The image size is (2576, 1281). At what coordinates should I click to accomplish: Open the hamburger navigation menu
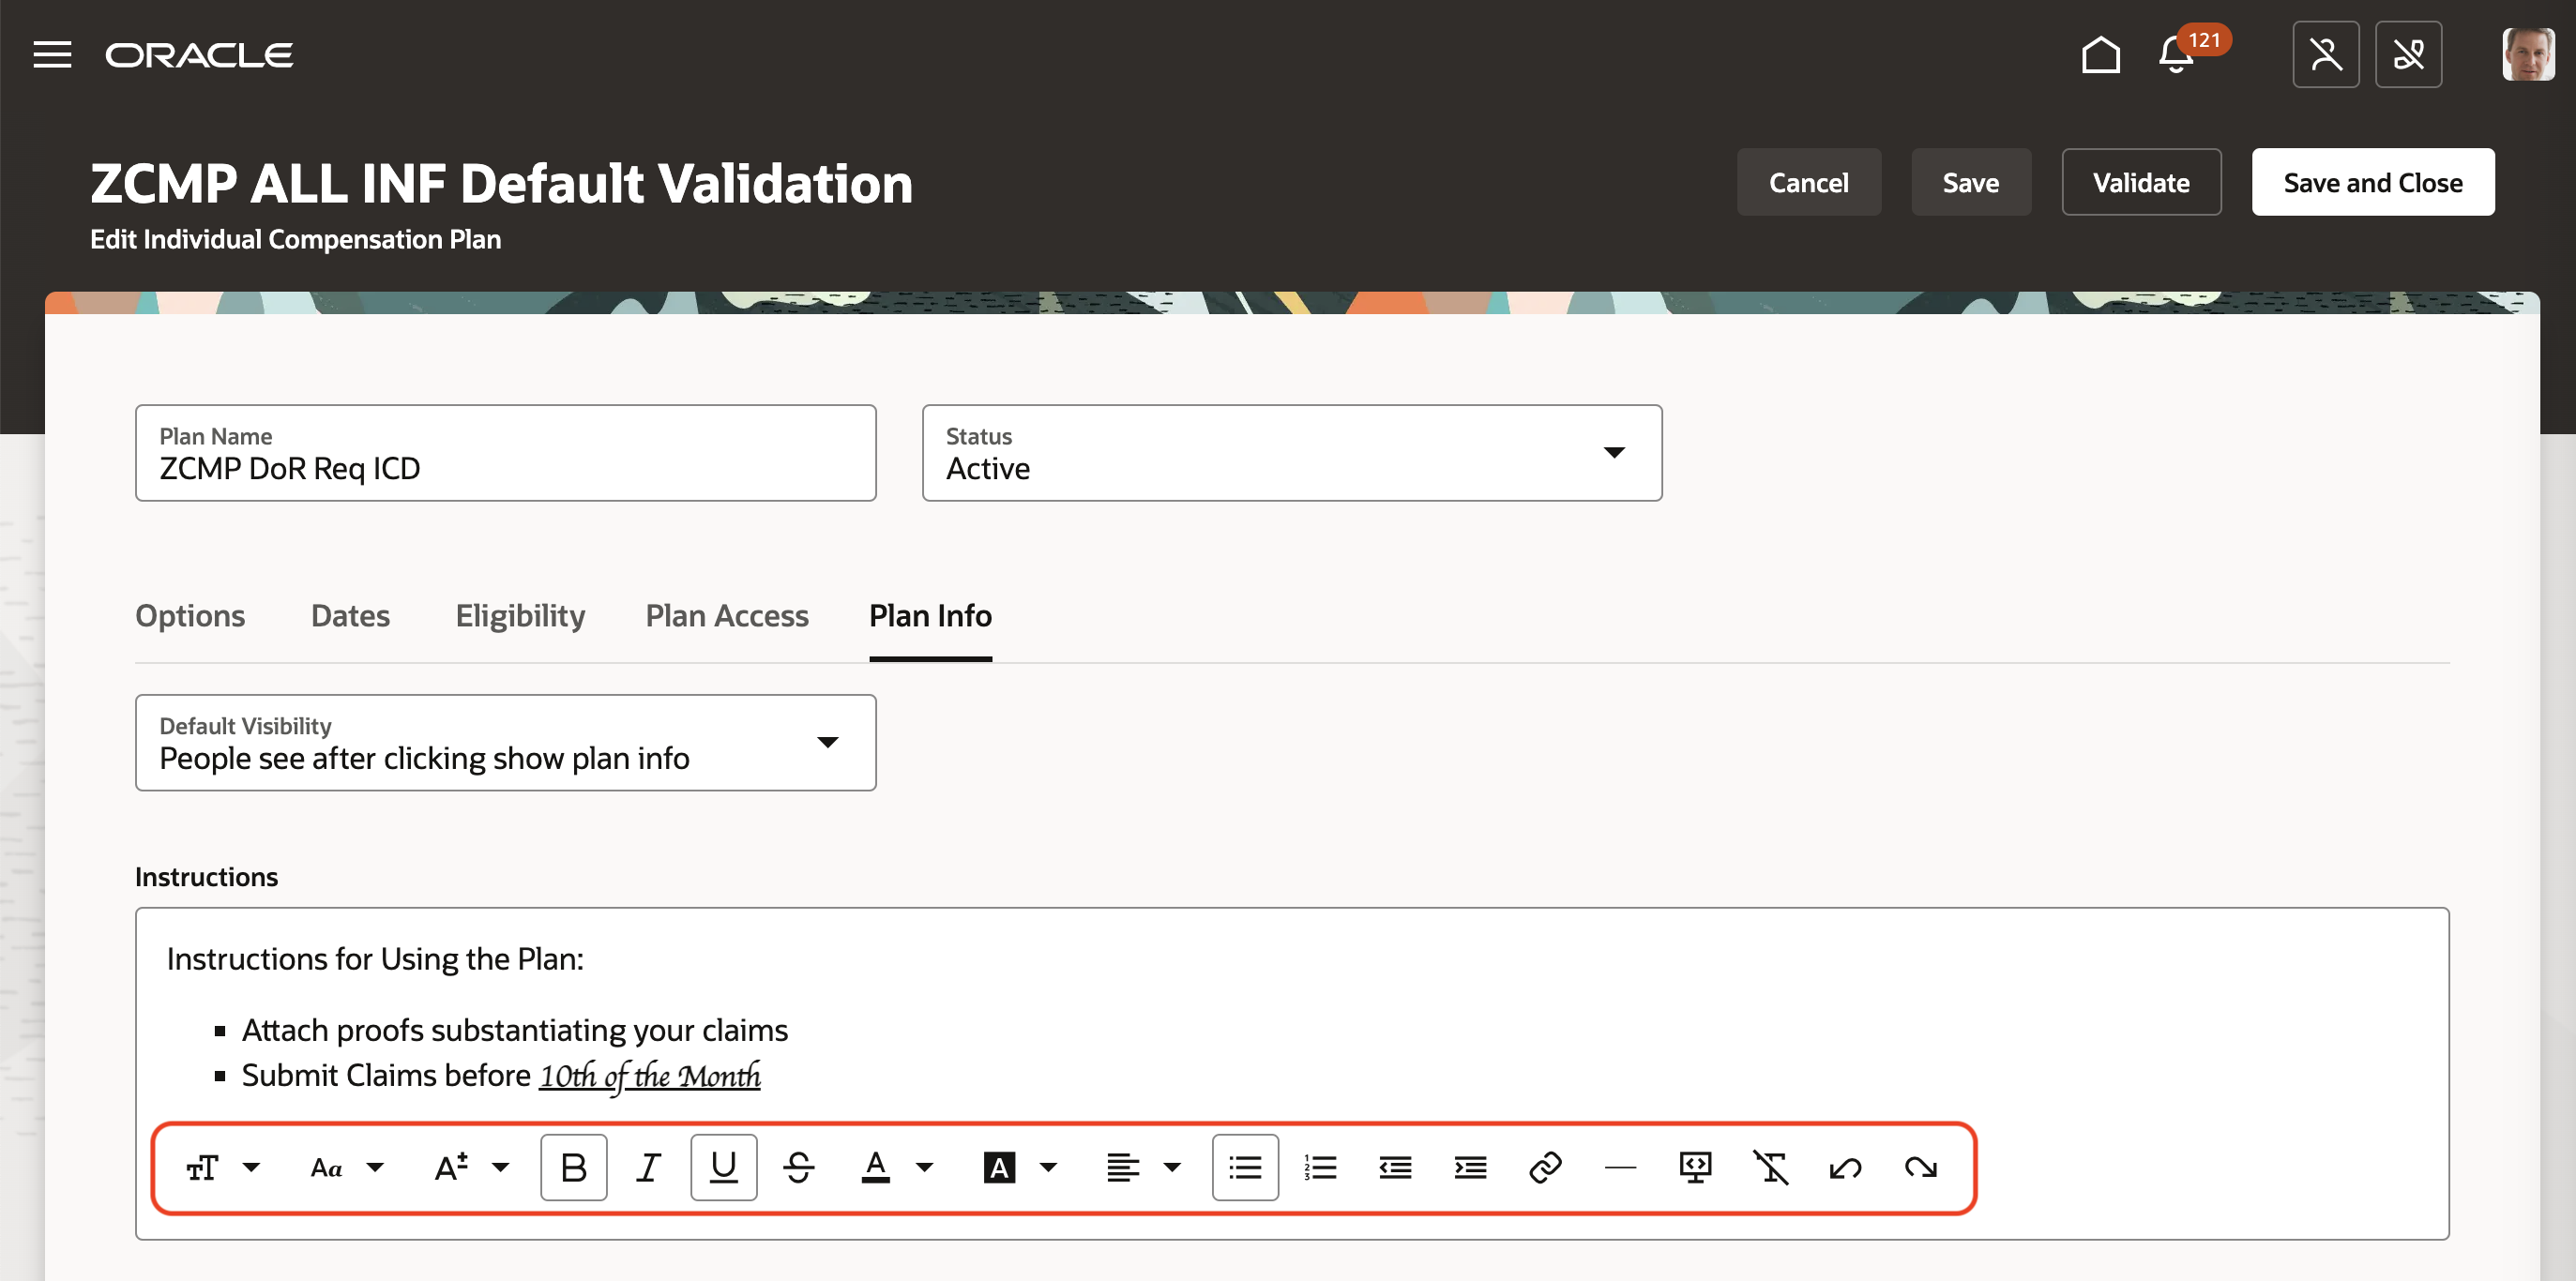click(x=52, y=55)
